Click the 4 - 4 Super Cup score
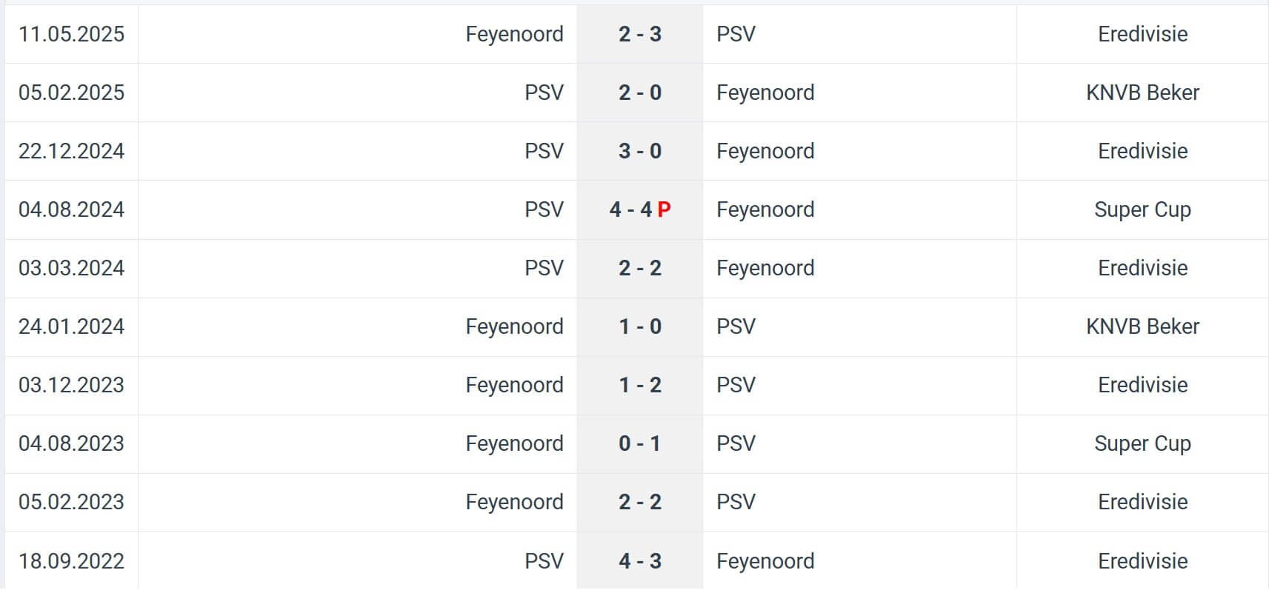The image size is (1269, 590). 630,209
